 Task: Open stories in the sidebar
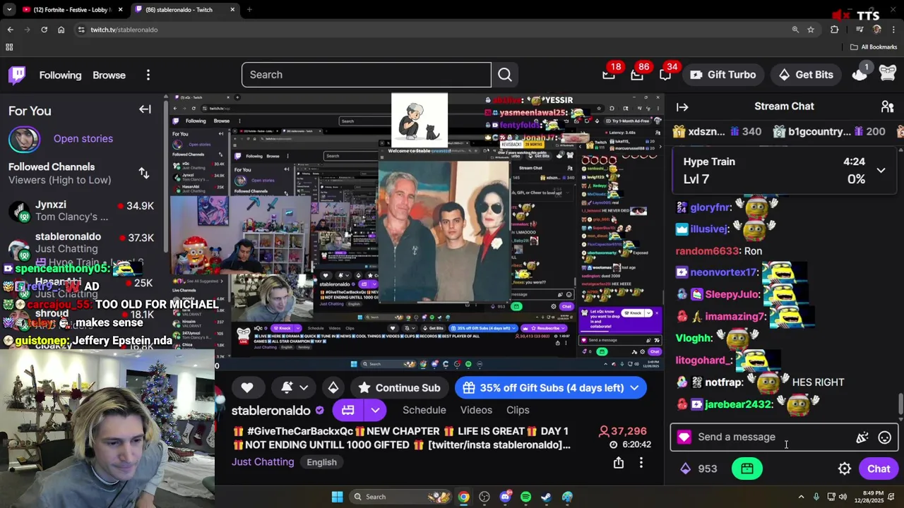pyautogui.click(x=83, y=138)
